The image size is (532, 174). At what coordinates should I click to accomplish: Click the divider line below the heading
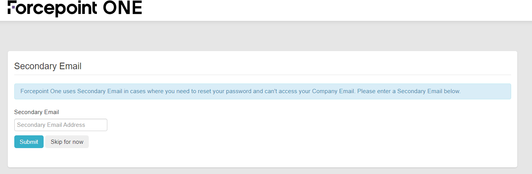coord(263,75)
